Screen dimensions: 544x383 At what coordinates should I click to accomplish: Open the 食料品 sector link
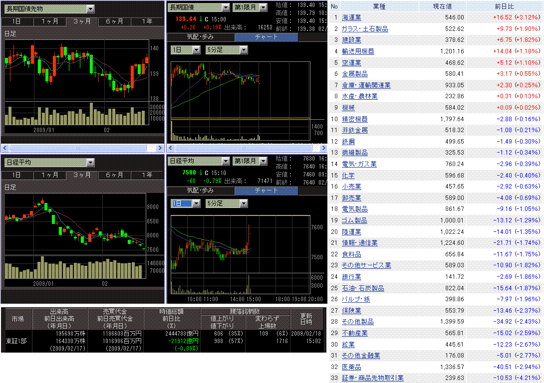pyautogui.click(x=351, y=254)
